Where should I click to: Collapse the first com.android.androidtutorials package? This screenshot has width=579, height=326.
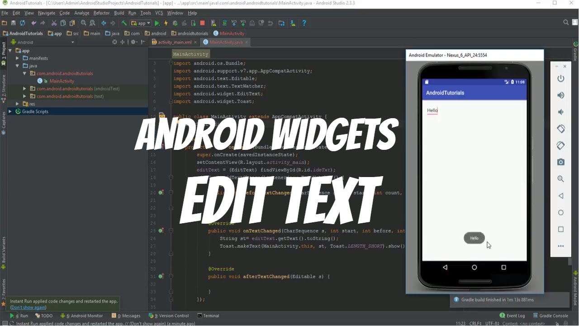tap(25, 73)
